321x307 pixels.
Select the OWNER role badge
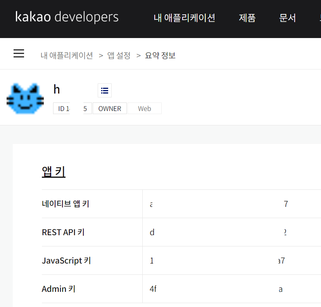[x=110, y=108]
